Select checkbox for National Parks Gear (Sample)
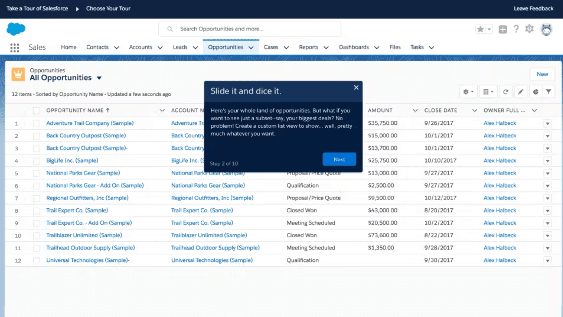Screen dimensions: 563x317 coord(36,173)
